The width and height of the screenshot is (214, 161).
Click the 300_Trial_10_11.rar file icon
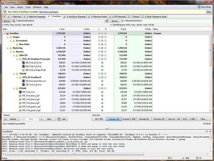pos(23,63)
